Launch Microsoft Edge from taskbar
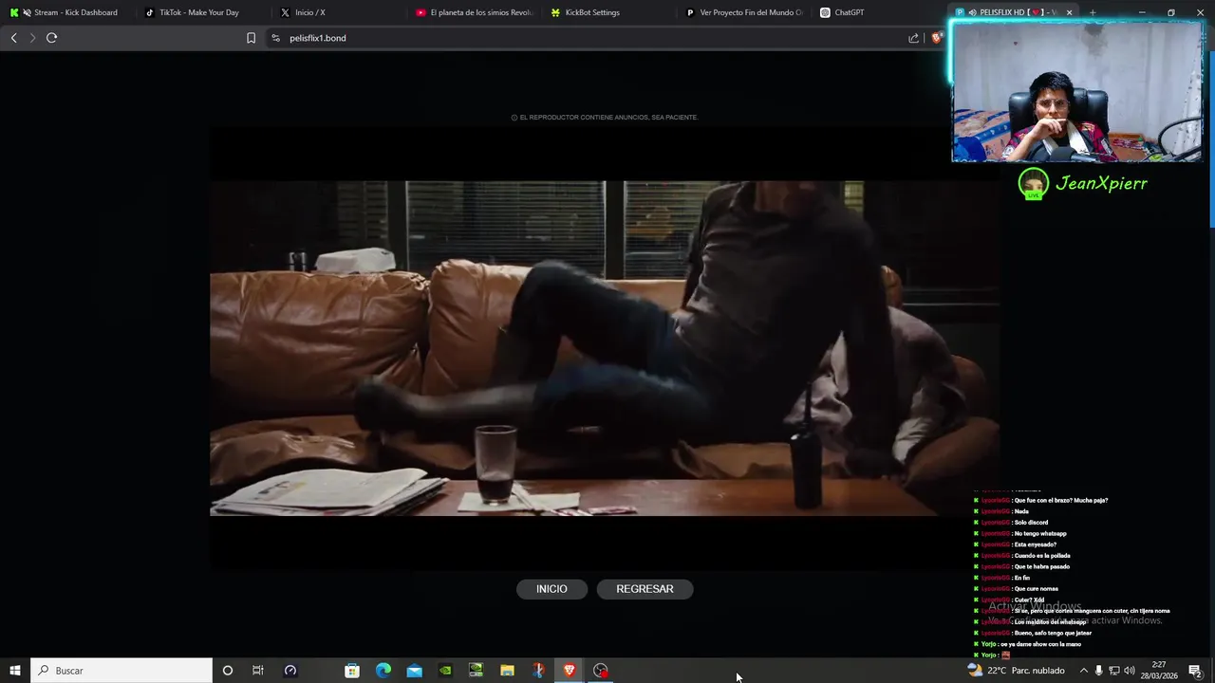This screenshot has width=1215, height=683. tap(383, 671)
